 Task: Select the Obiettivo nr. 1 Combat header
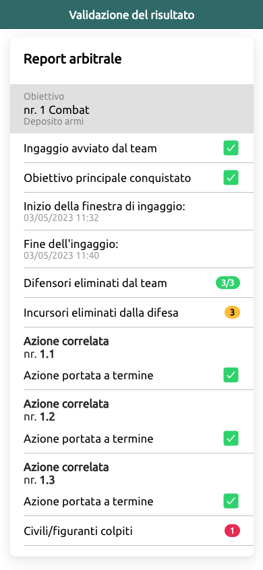(x=131, y=109)
